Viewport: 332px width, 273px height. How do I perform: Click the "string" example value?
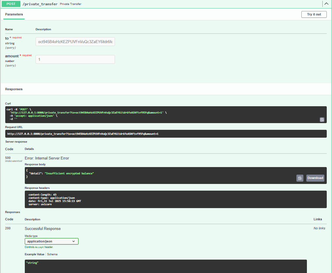coord(32,263)
